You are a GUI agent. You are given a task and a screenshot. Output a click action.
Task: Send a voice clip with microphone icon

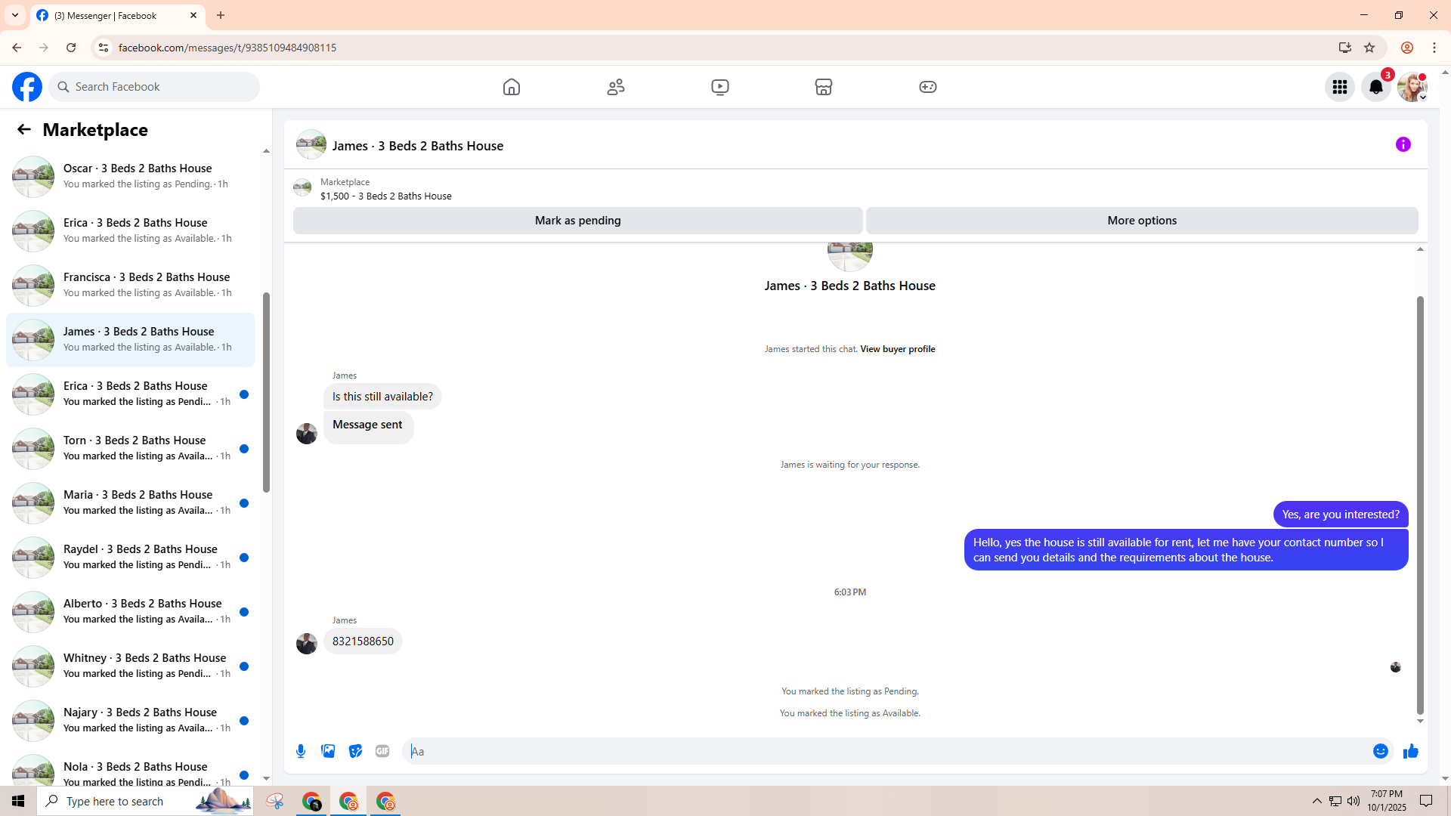[301, 751]
